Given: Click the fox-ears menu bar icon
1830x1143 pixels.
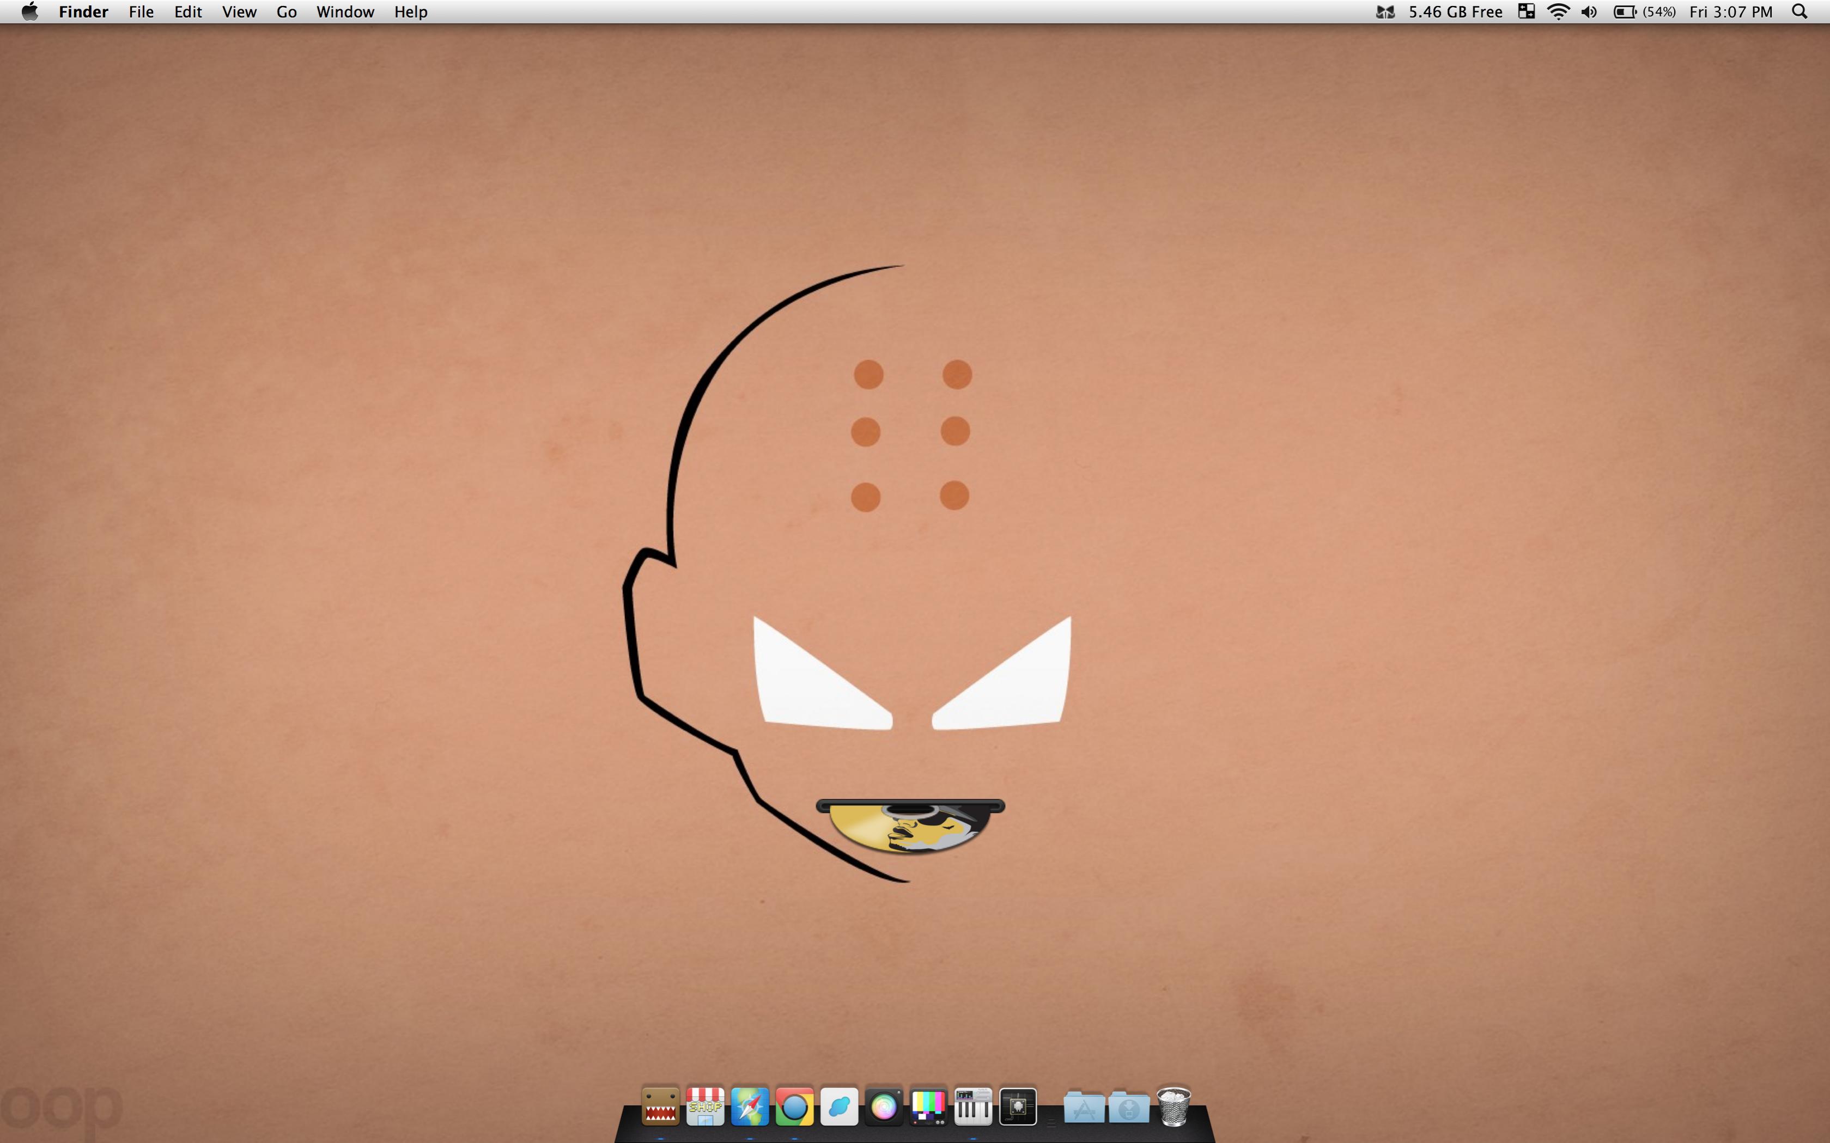Looking at the screenshot, I should pyautogui.click(x=1384, y=11).
